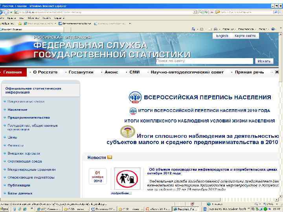Image resolution: width=283 pixels, height=212 pixels.
Task: Click the Искать search button
Action: click(264, 61)
